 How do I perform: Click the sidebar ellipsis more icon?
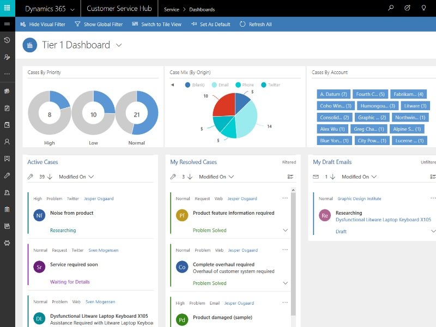[x=7, y=74]
